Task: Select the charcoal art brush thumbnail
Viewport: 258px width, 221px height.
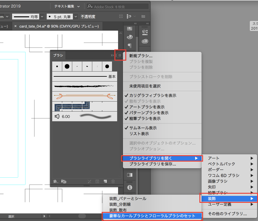Action: pyautogui.click(x=84, y=86)
